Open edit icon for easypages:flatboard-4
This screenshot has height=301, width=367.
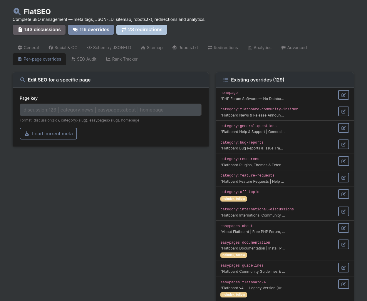(x=343, y=284)
